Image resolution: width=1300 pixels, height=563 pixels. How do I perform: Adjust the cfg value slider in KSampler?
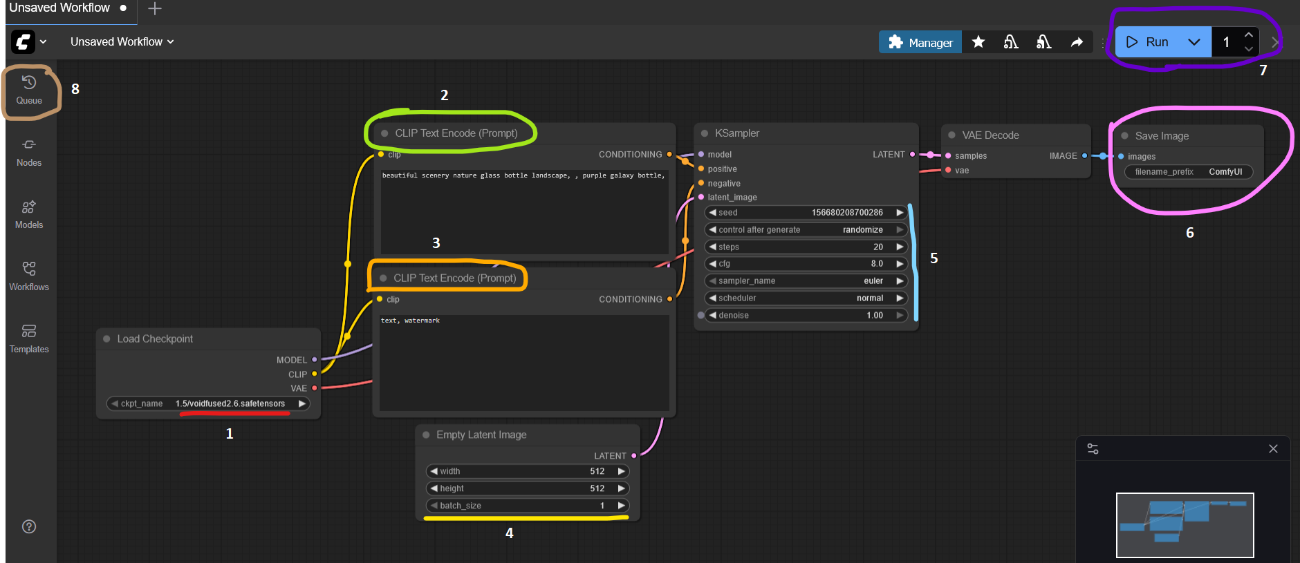click(806, 264)
